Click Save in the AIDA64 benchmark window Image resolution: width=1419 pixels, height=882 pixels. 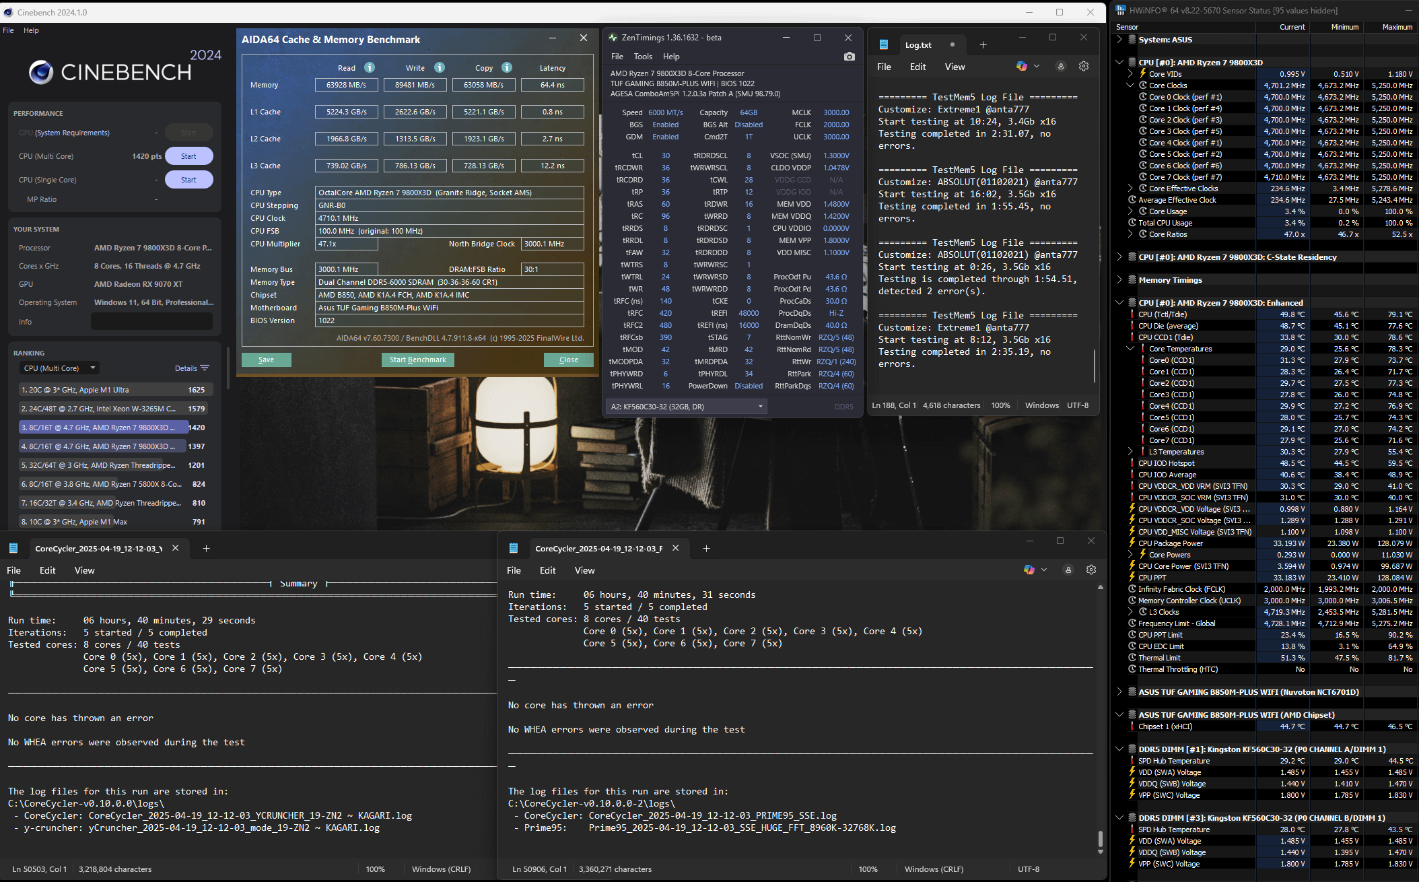tap(267, 360)
